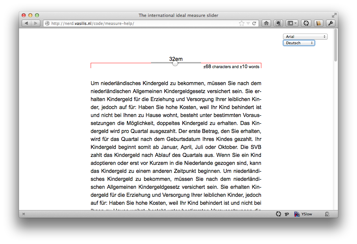Click the measure slider handle
The width and height of the screenshot is (357, 244).
(x=175, y=63)
